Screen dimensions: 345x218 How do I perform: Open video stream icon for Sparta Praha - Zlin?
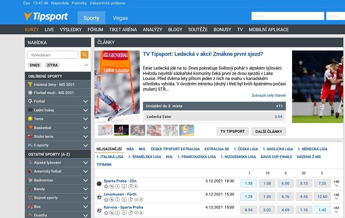coord(124,186)
